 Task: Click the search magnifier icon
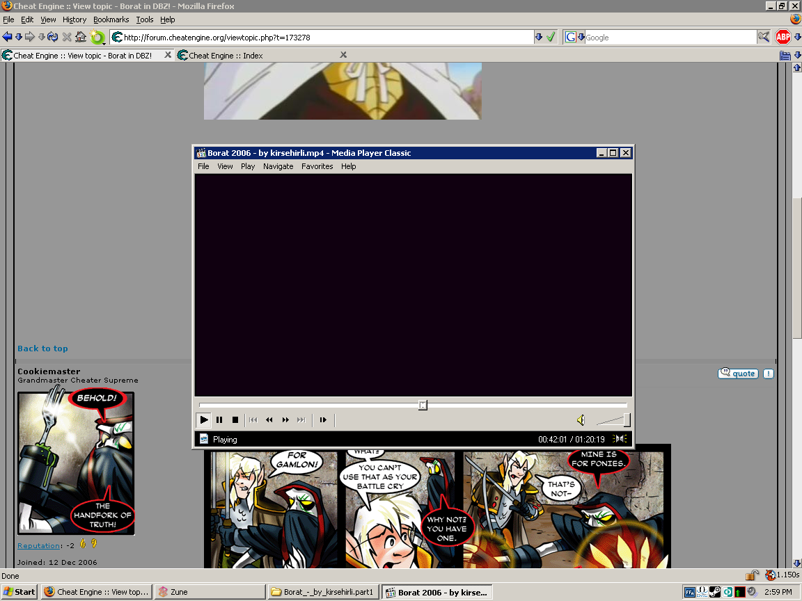pyautogui.click(x=764, y=37)
